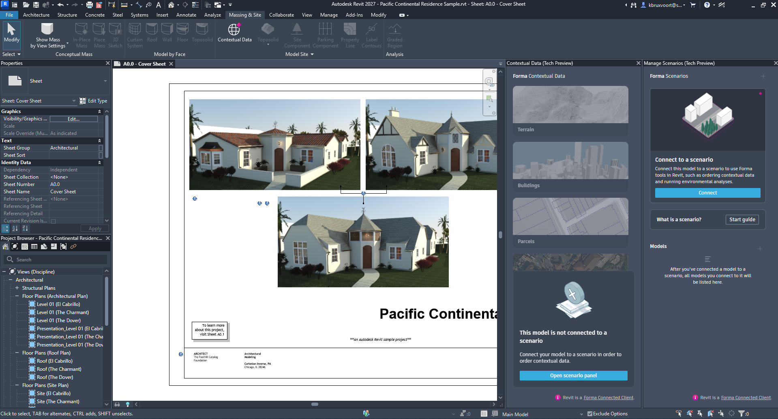Toggle the Sheet Group row checkbox
Viewport: 778px width, 419px height.
101,148
